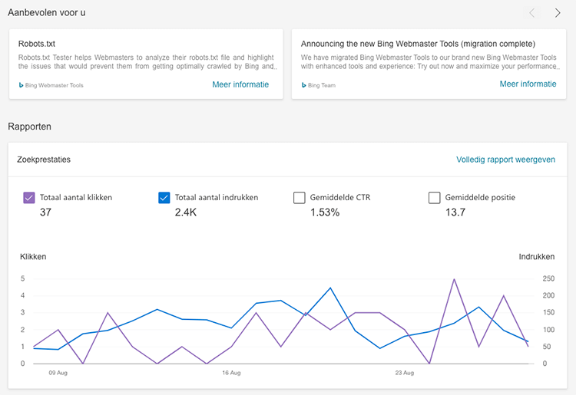
Task: Click the Indrukken axis label
Action: pyautogui.click(x=537, y=257)
